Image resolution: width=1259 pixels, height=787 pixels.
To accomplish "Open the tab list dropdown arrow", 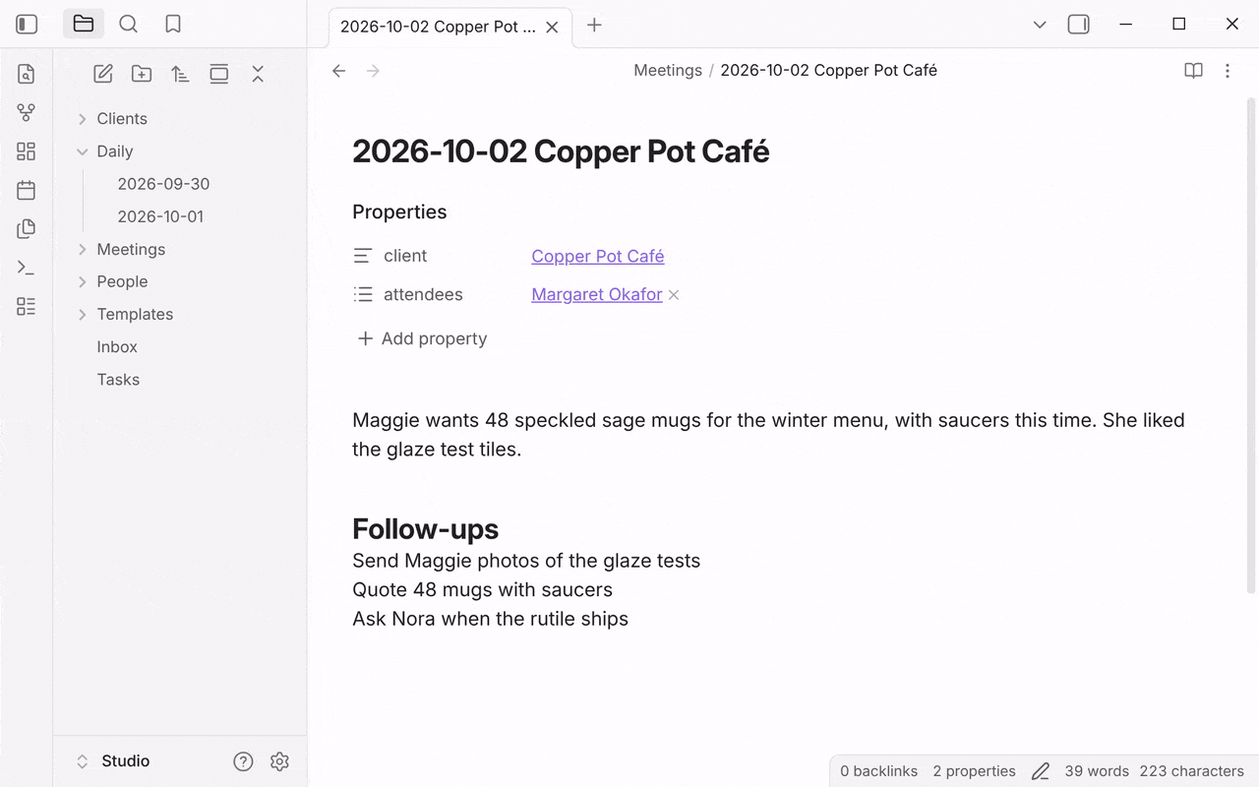I will [1040, 25].
